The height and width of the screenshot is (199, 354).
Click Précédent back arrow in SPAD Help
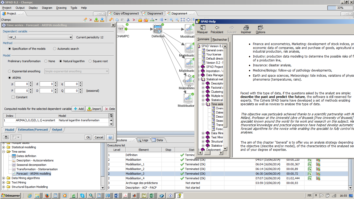pyautogui.click(x=217, y=27)
